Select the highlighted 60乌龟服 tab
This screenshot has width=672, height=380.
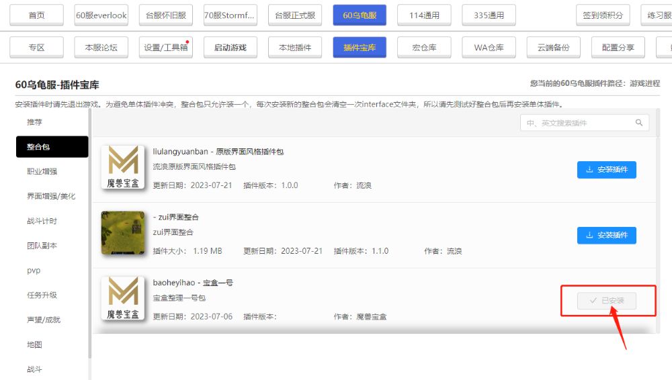[360, 15]
